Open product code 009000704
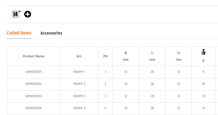 click(34, 108)
